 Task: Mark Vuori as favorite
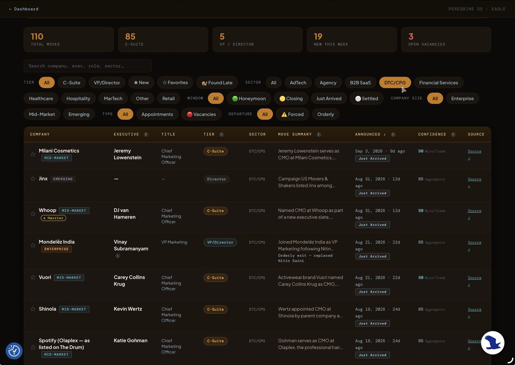pos(33,277)
